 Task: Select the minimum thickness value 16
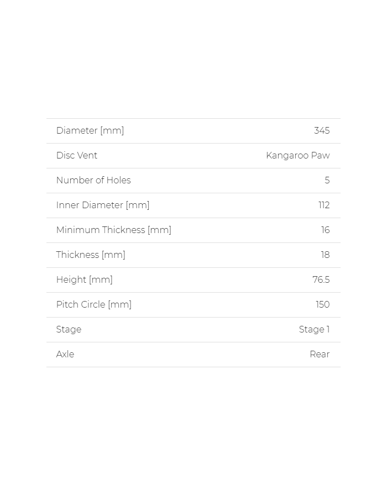tap(326, 230)
